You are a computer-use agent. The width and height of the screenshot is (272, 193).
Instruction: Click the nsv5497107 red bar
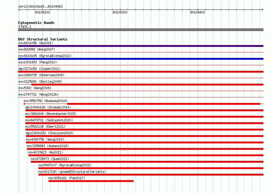point(151,168)
